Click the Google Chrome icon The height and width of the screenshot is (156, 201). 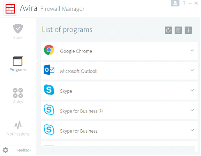[49, 50]
